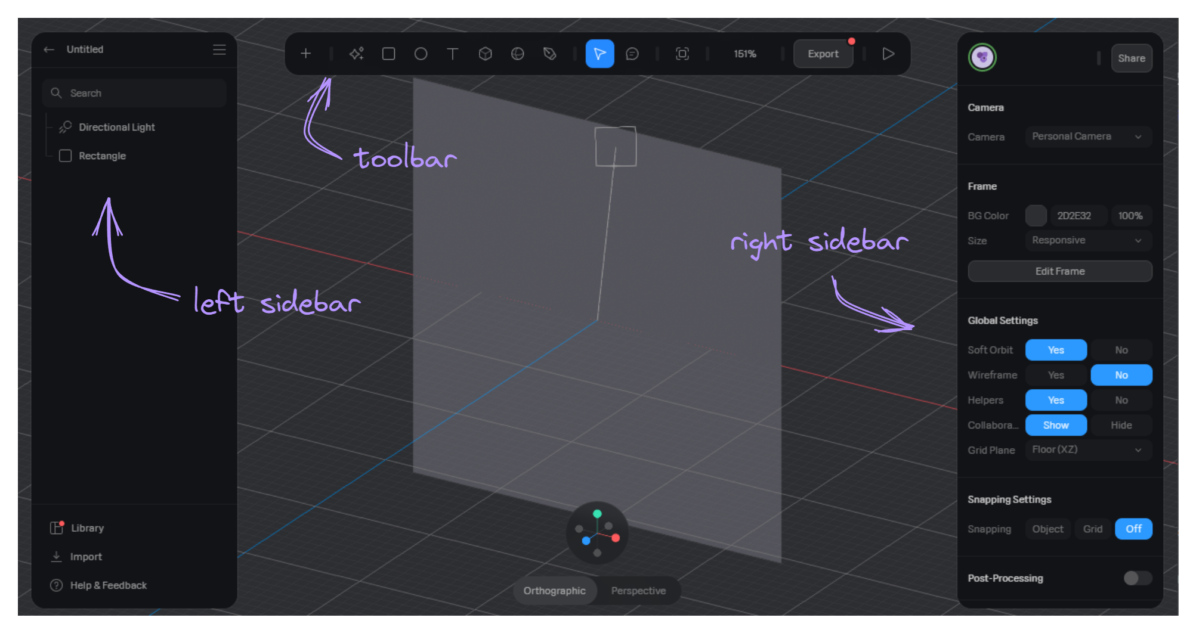This screenshot has height=633, width=1196.
Task: Select the Rectangle shape tool
Action: (x=388, y=54)
